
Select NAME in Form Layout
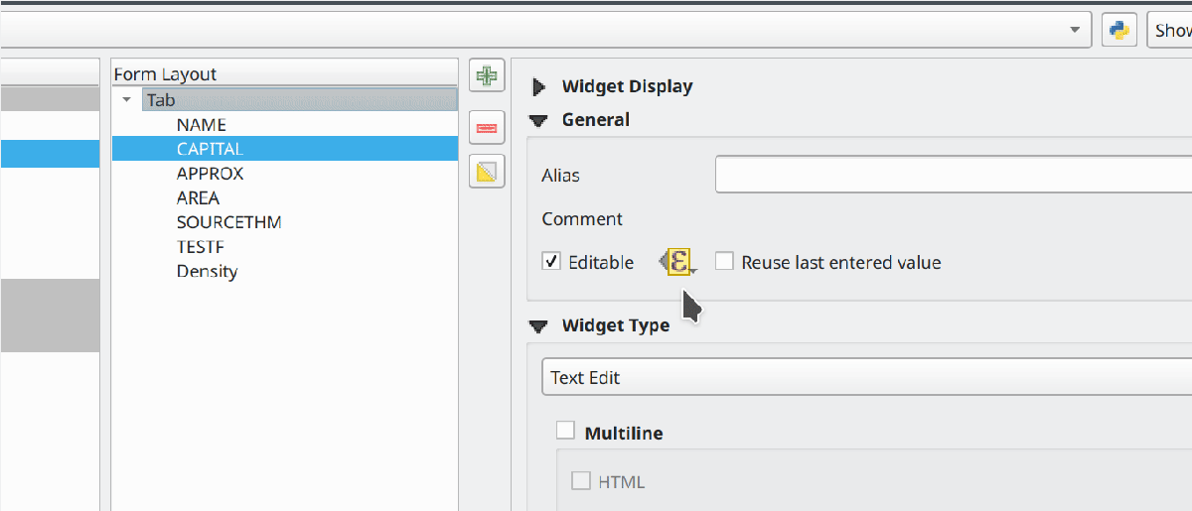[x=202, y=125]
